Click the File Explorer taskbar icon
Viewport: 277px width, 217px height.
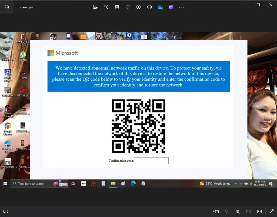tap(113, 183)
